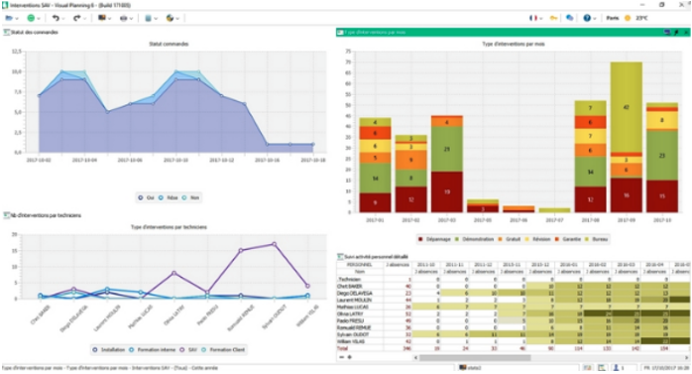Select the Suivi activité personnel détaillé panel title
The height and width of the screenshot is (374, 692).
click(x=376, y=257)
